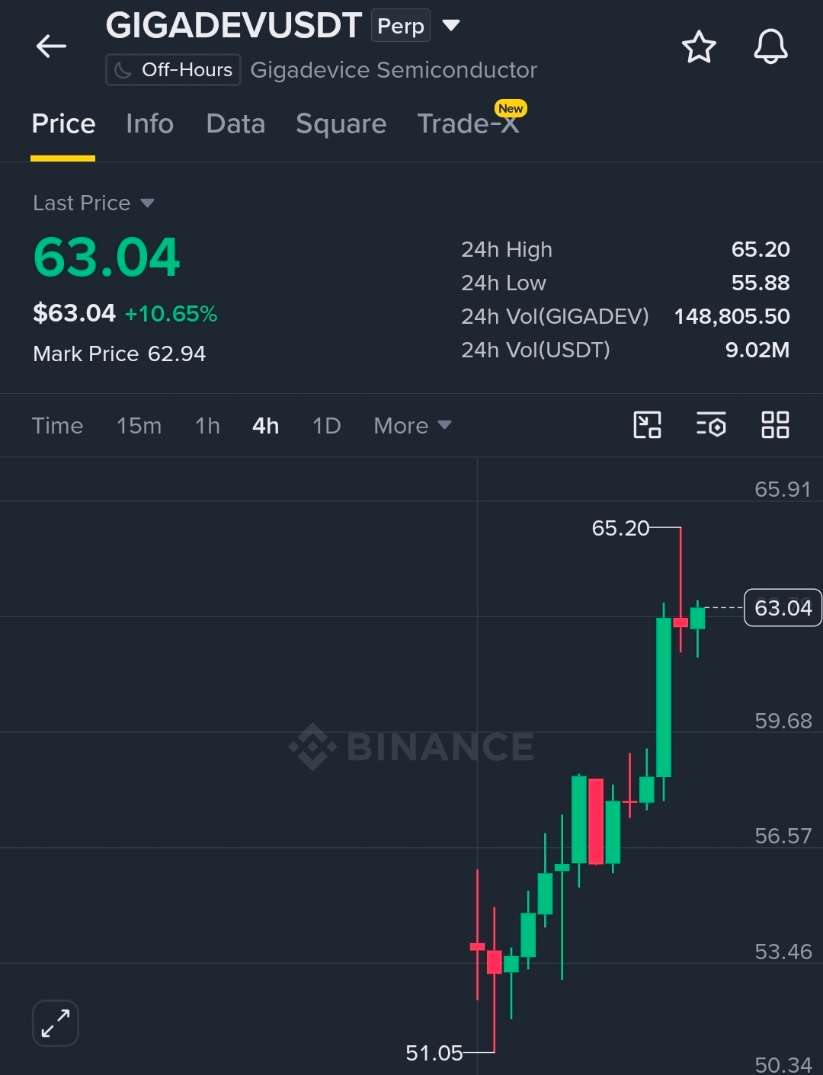Screen dimensions: 823x1075
Task: Open chart indicator settings icon
Action: (x=711, y=425)
